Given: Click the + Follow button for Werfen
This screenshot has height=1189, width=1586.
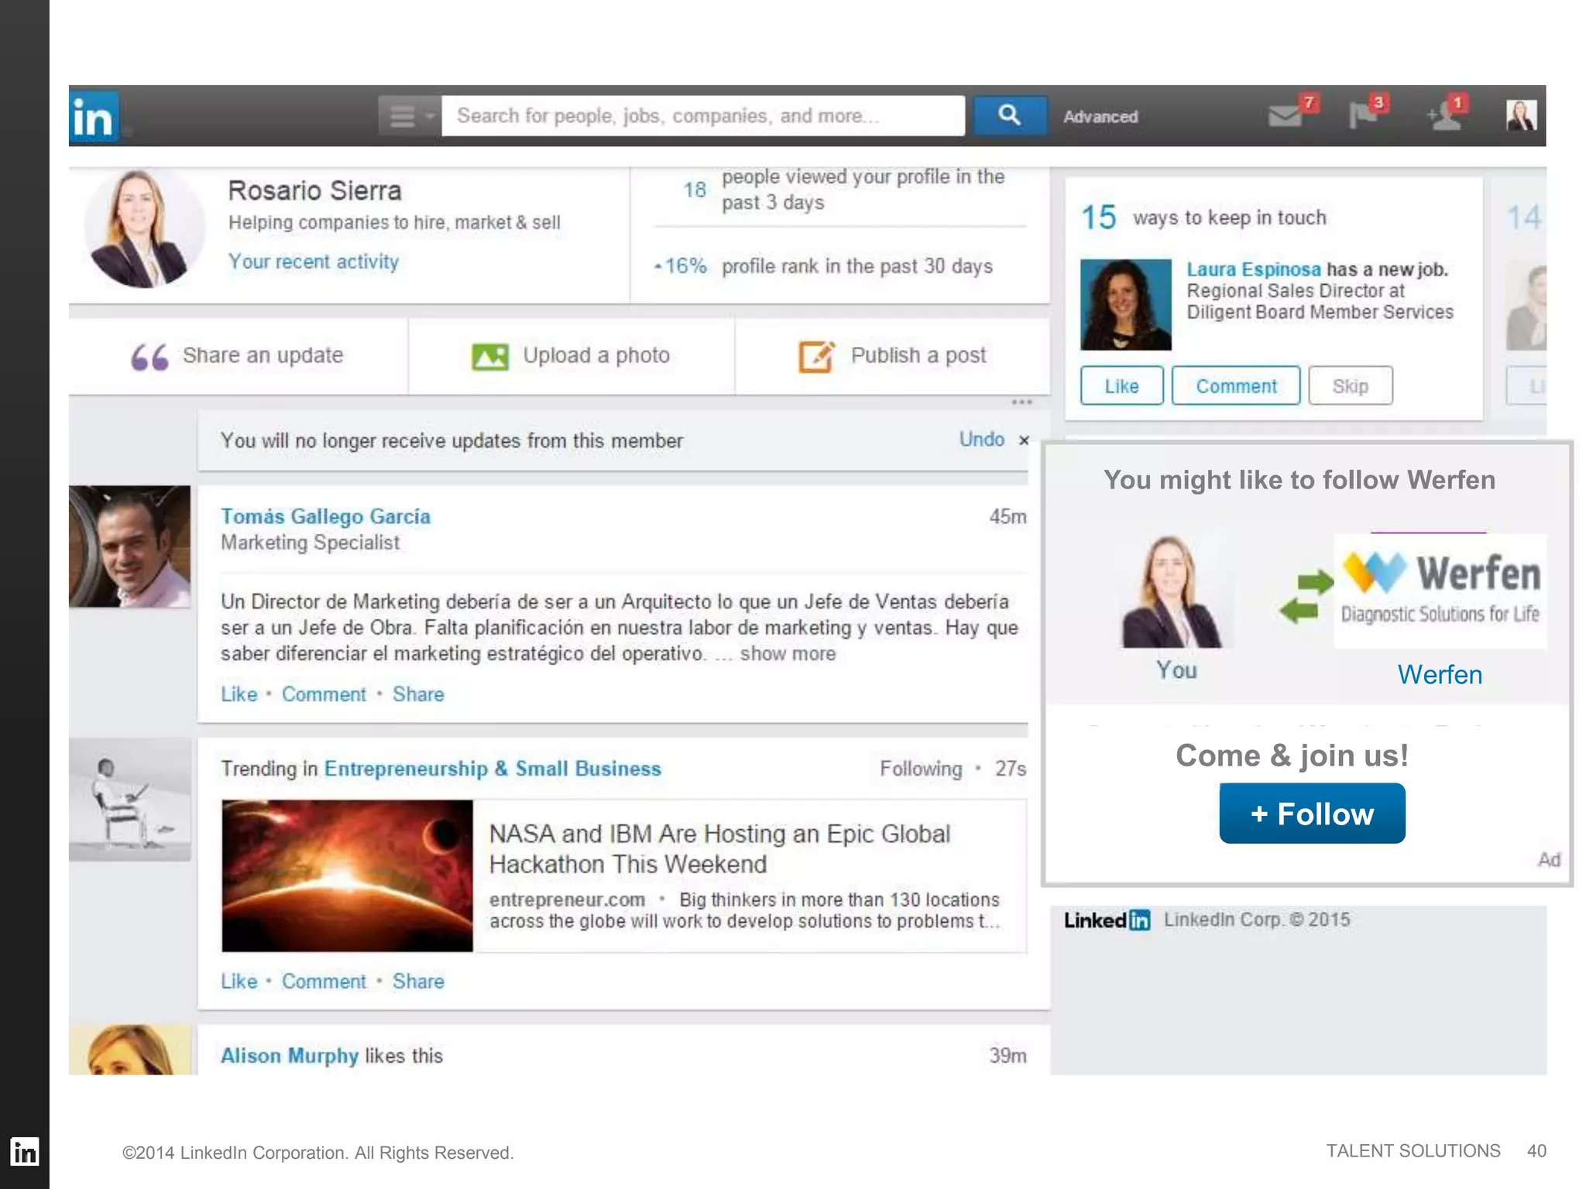Looking at the screenshot, I should click(x=1312, y=814).
